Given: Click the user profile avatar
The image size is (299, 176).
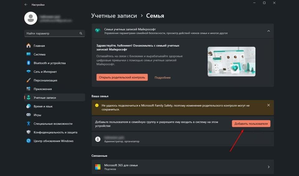Looking at the screenshot, I should 31,18.
